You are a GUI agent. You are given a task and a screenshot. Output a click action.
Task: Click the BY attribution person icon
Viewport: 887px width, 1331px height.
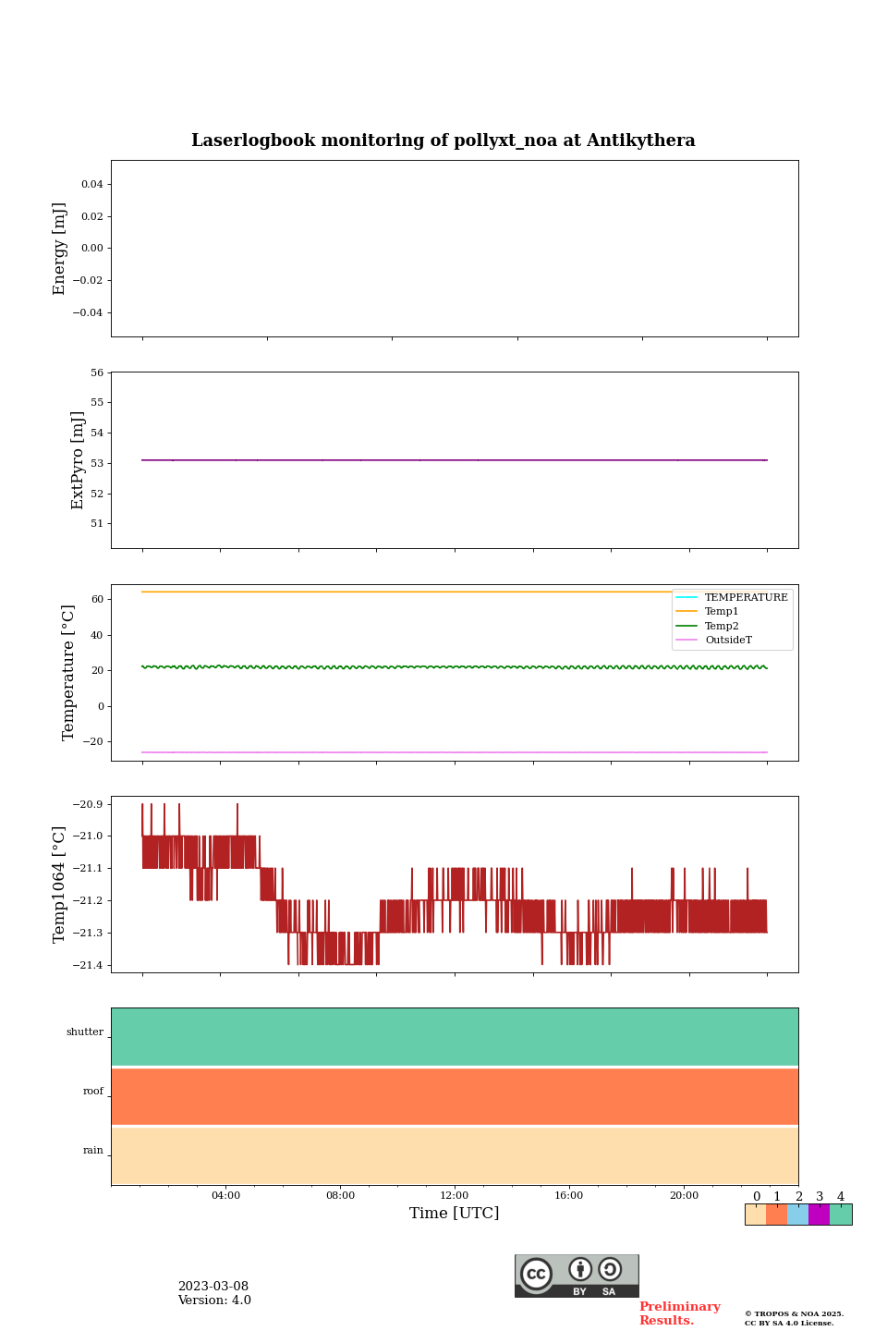(x=580, y=1269)
